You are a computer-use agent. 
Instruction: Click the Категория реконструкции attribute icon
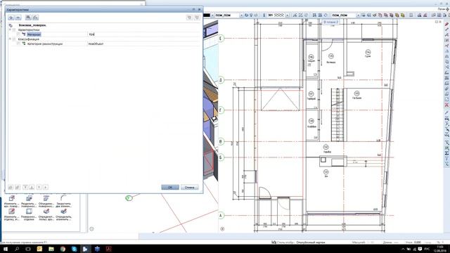pos(24,44)
